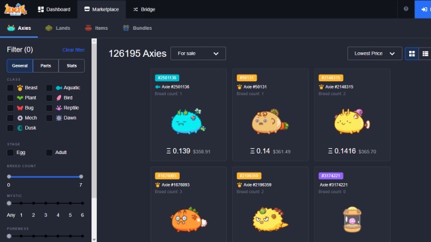Click the Dawn sun class icon

(59, 118)
